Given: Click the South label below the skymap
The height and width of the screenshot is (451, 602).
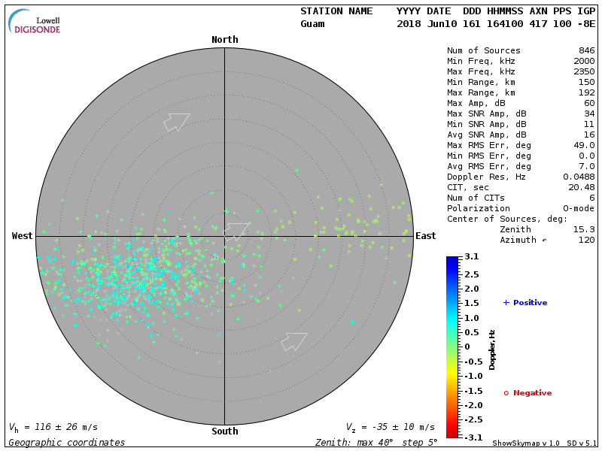Looking at the screenshot, I should (x=224, y=431).
